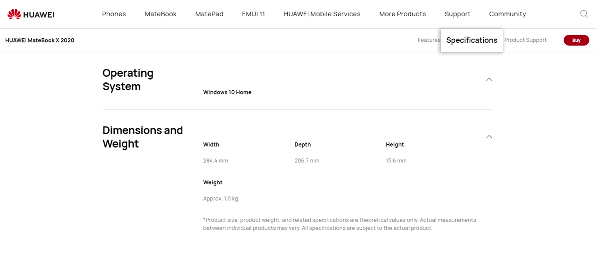Open the search magnifier icon
Image resolution: width=597 pixels, height=256 pixels.
[x=584, y=14]
